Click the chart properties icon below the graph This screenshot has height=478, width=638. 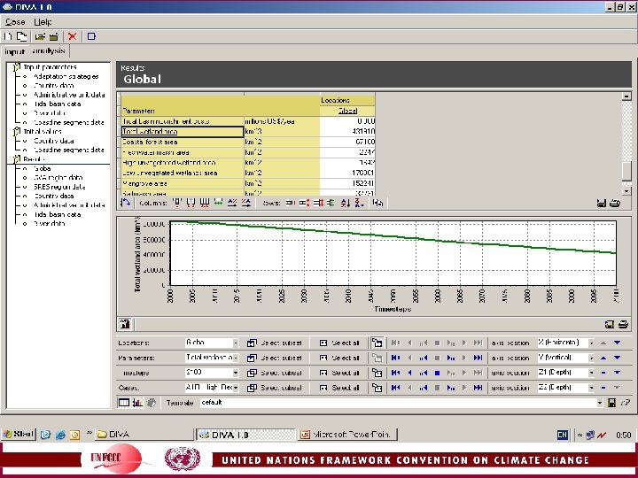[x=125, y=324]
